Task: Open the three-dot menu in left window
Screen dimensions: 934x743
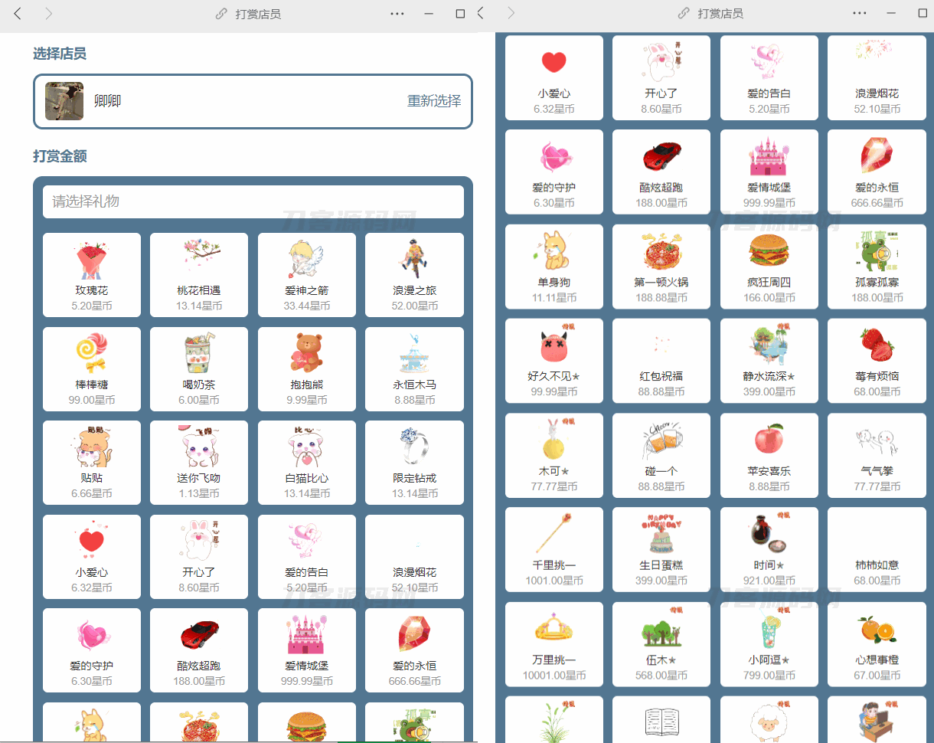Action: coord(397,14)
